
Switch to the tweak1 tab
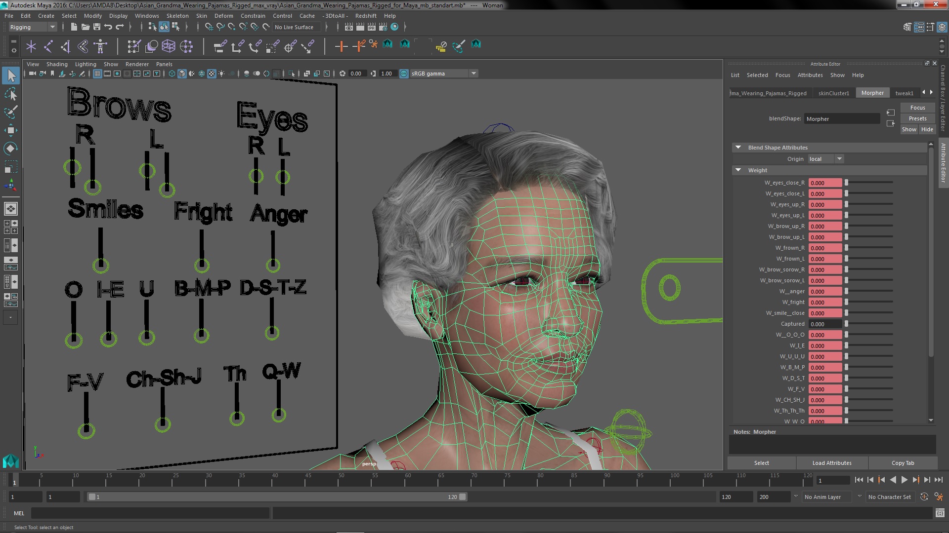coord(904,93)
